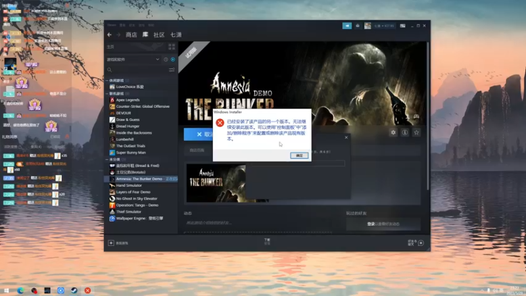Screen dimensions: 526x296
Task: Click OK in the Windows Installer dialog
Action: pos(299,155)
